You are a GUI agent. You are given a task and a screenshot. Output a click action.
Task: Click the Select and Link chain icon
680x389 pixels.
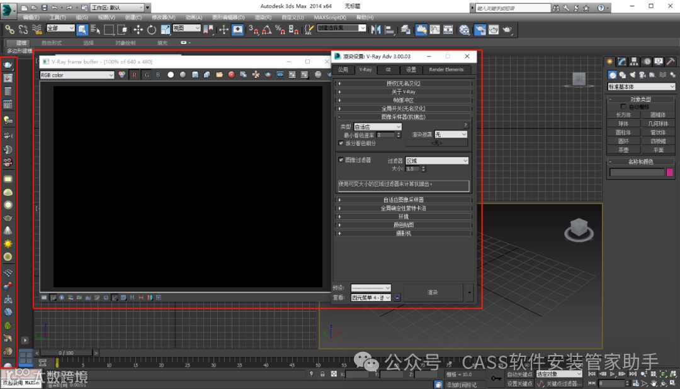click(9, 30)
